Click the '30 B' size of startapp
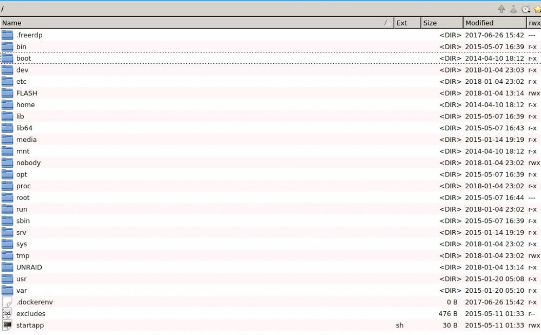Image resolution: width=541 pixels, height=335 pixels. 450,325
